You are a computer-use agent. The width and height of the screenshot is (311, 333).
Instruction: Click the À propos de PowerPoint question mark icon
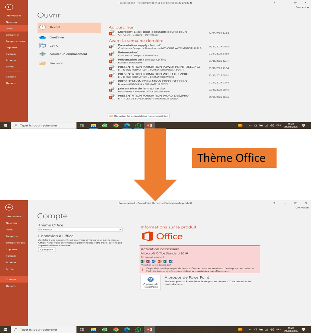150,280
